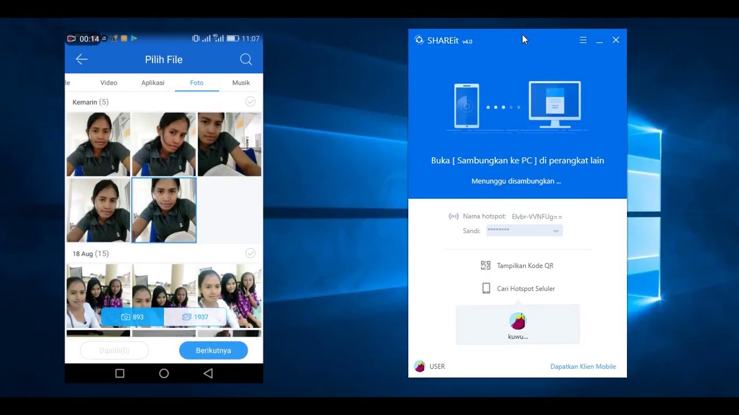Click the Pilih File title
The width and height of the screenshot is (739, 415).
tap(164, 59)
